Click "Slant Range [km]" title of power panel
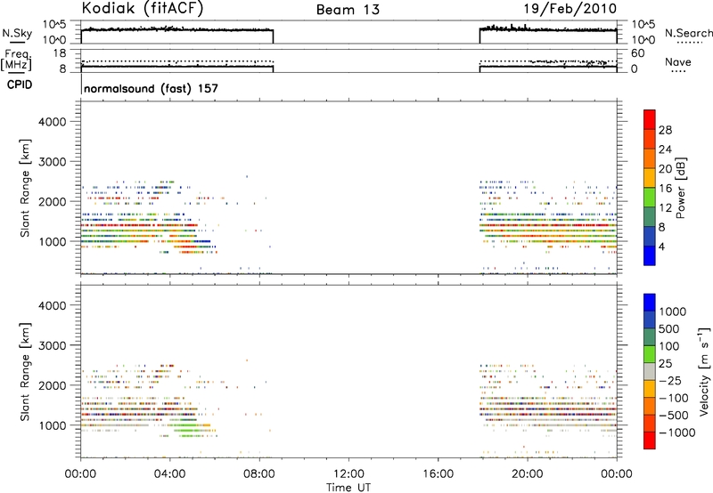Viewport: 713px width, 493px height. 25,188
